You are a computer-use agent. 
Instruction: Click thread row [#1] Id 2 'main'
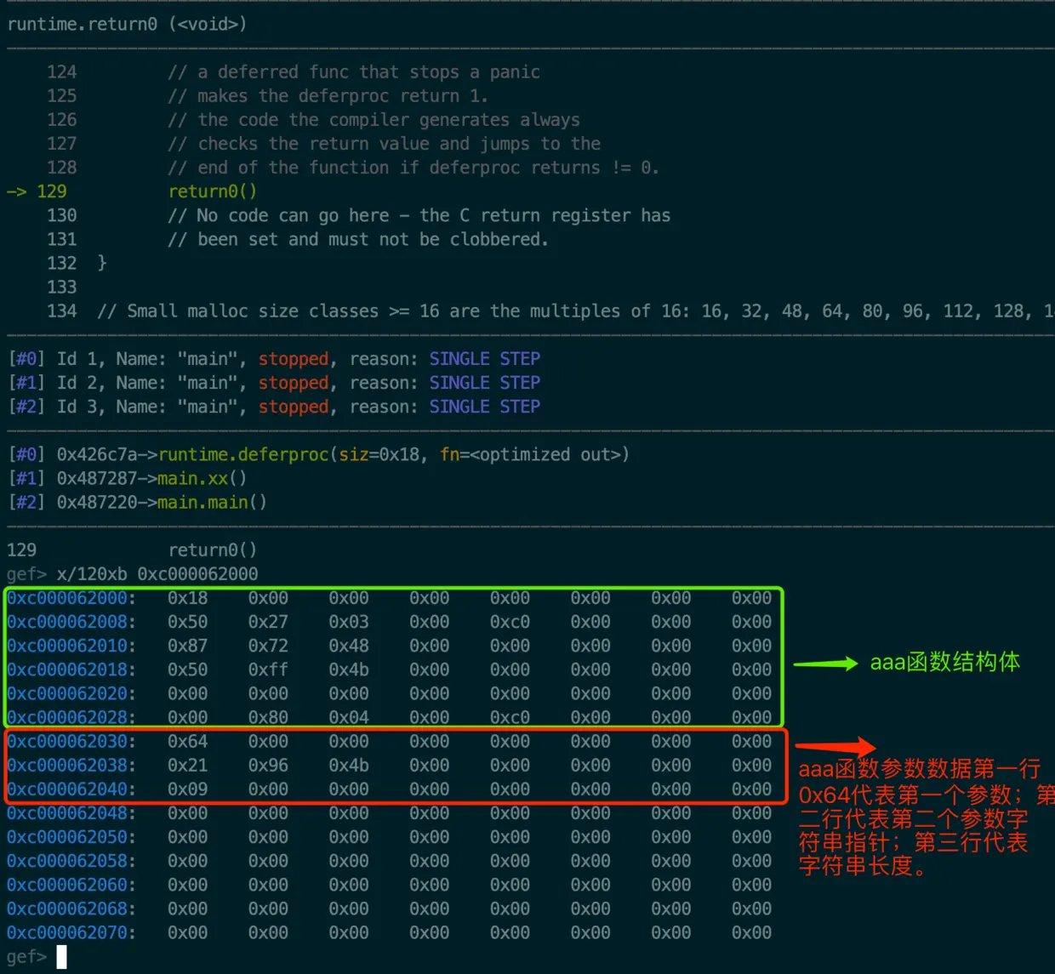click(x=274, y=383)
